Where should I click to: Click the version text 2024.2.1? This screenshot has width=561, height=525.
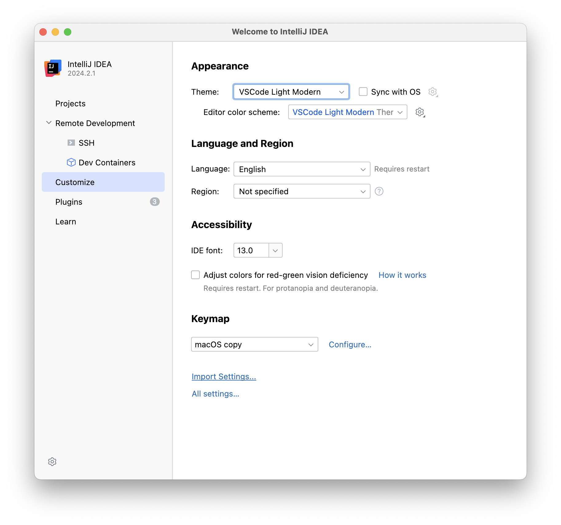point(81,73)
